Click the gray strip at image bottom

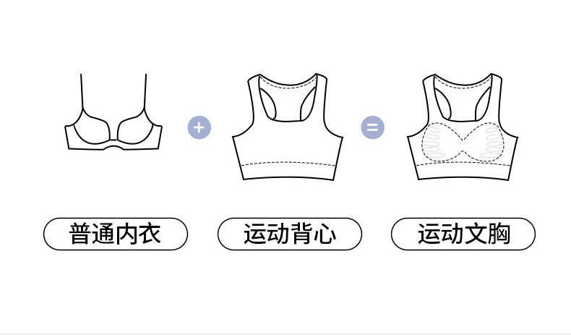click(x=285, y=334)
